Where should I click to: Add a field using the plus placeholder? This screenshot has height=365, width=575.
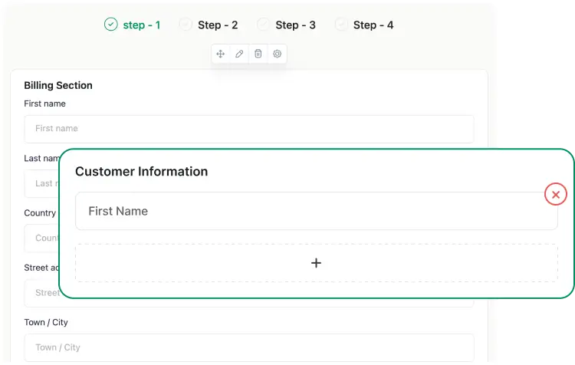click(316, 263)
